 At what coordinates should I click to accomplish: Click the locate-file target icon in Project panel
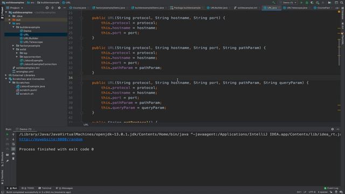click(x=47, y=8)
